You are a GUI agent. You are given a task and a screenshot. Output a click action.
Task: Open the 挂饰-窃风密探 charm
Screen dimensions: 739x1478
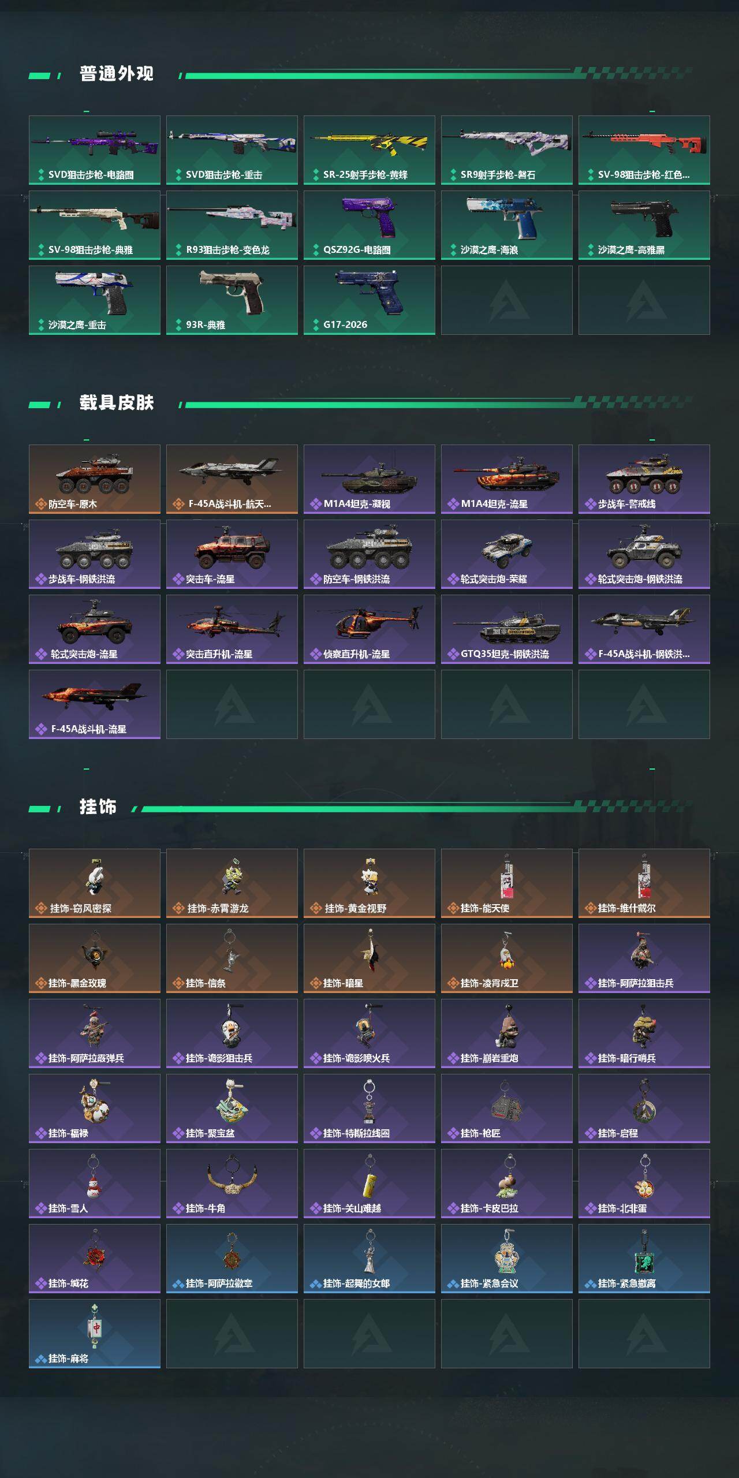pos(95,883)
